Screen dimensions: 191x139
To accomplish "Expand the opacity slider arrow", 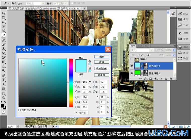I will [x=174, y=50].
